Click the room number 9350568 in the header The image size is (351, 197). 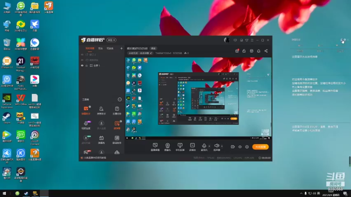click(177, 53)
